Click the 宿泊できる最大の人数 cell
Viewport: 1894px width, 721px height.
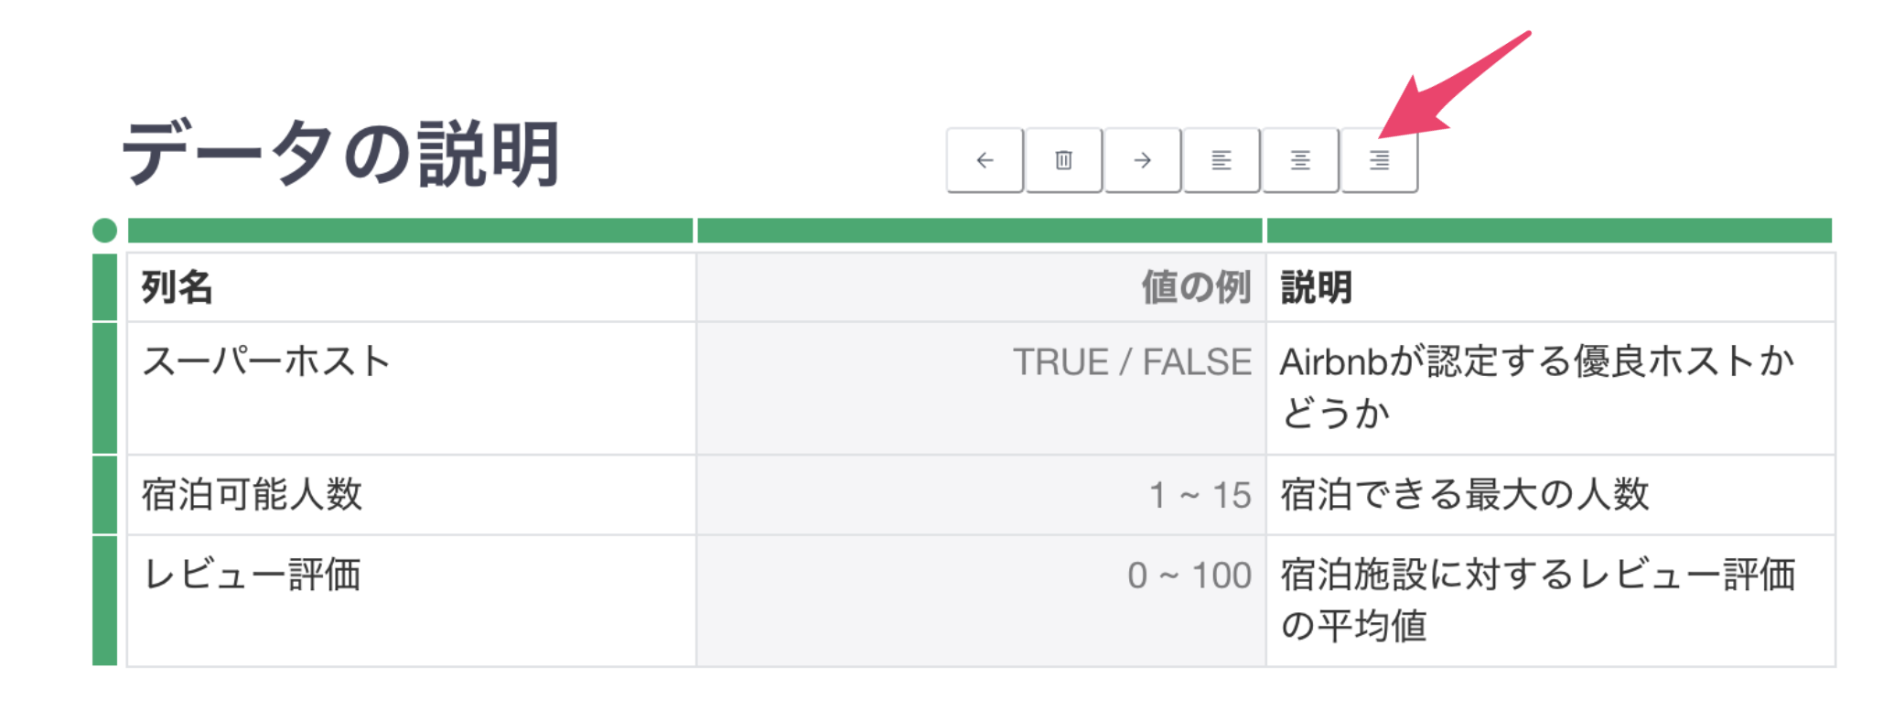[x=1551, y=495]
